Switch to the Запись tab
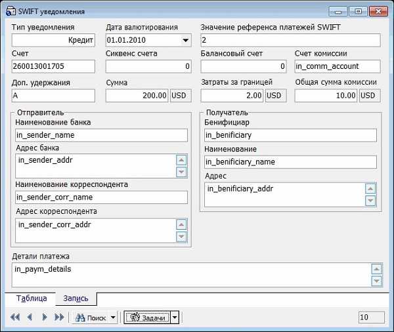The height and width of the screenshot is (332, 394). coord(76,299)
